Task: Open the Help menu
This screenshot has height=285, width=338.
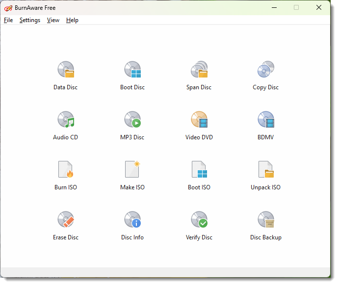Action: (72, 20)
